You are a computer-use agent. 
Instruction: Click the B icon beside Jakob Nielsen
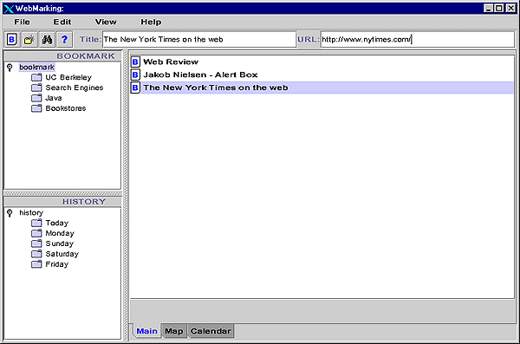coord(135,75)
